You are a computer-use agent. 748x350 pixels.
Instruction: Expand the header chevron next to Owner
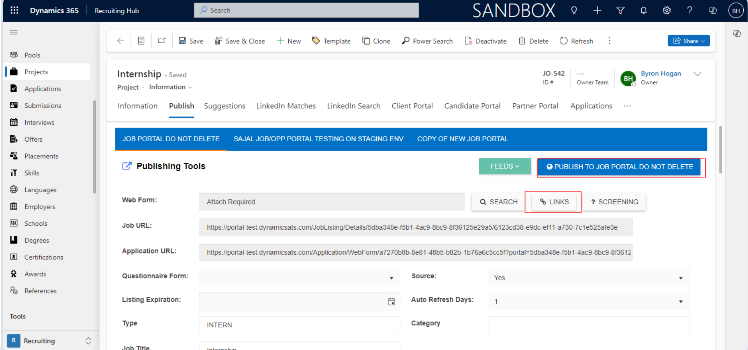[697, 74]
